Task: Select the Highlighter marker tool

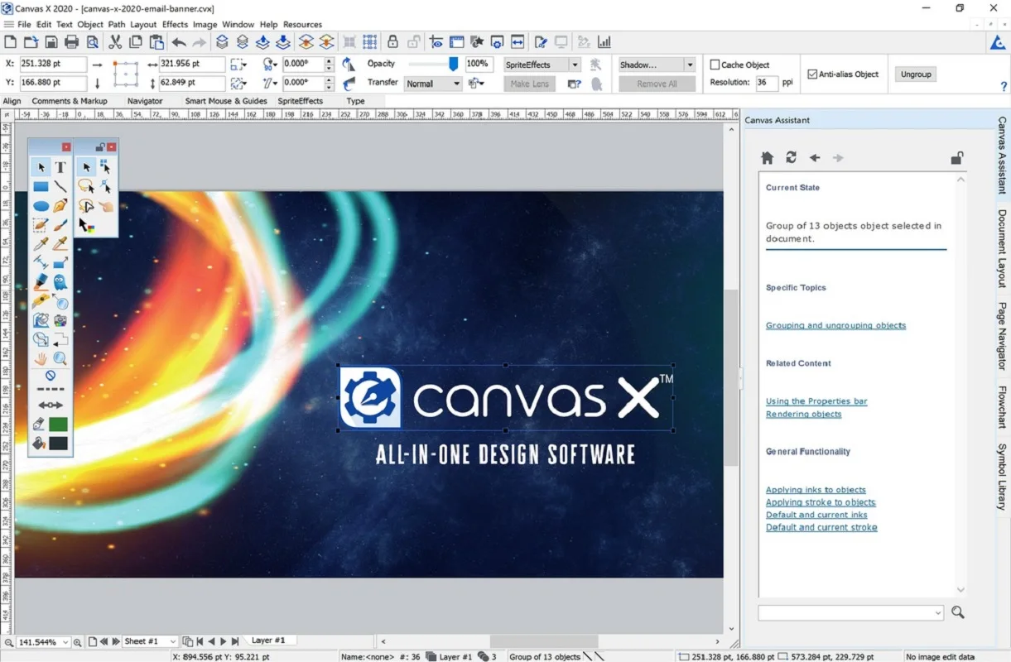Action: (41, 282)
